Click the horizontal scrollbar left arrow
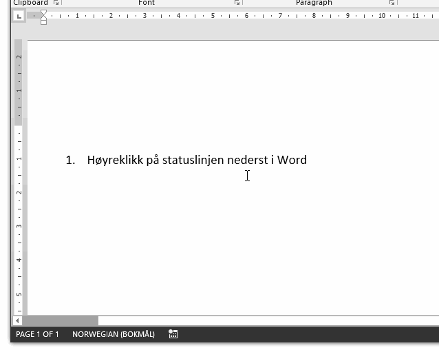The height and width of the screenshot is (350, 439). click(17, 320)
